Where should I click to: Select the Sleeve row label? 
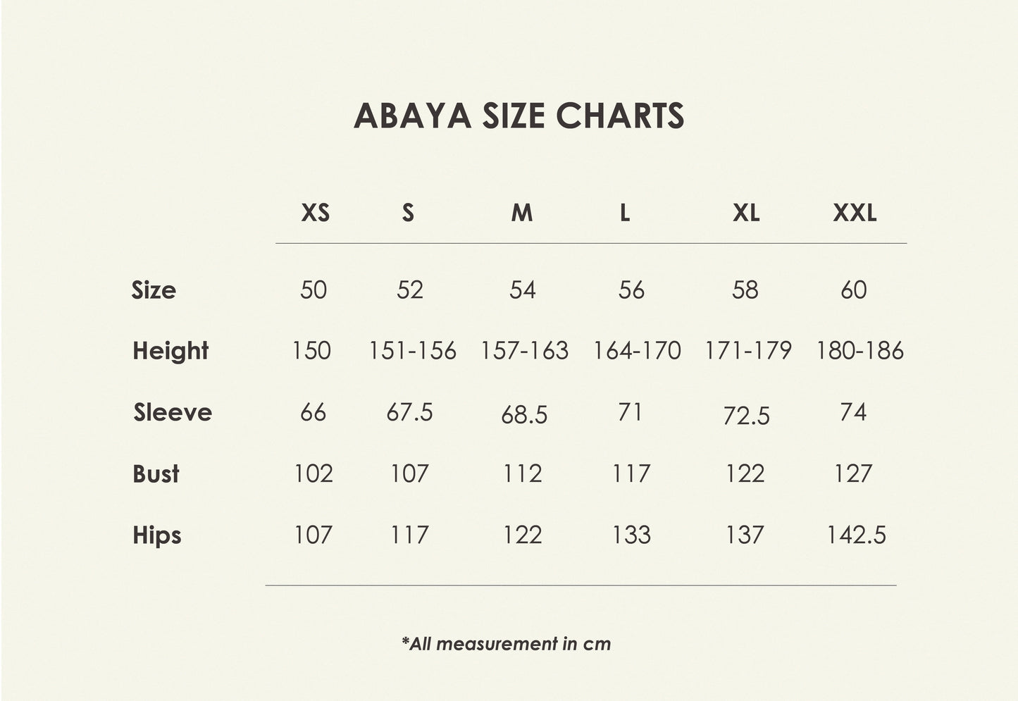coord(173,412)
